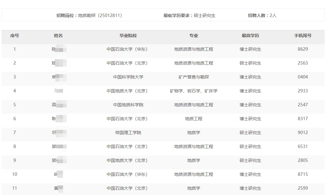Select phone tail number 2599

coord(303,188)
